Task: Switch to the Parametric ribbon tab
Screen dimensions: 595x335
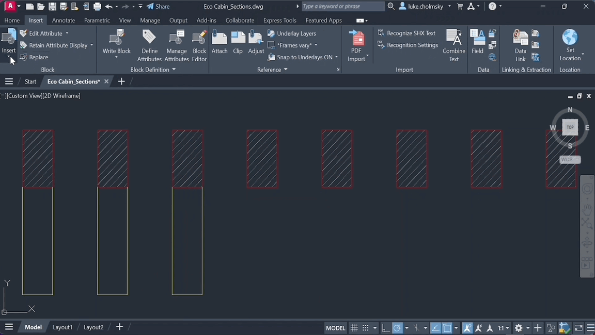Action: tap(97, 21)
